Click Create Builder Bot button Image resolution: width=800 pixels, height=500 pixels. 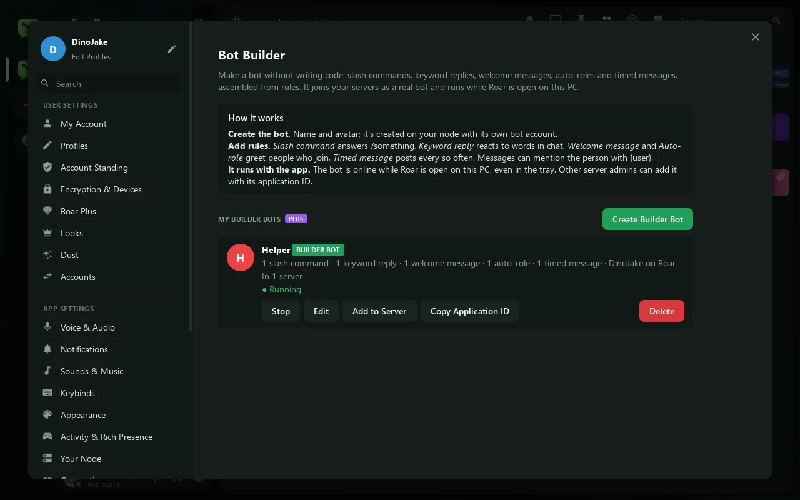point(647,219)
